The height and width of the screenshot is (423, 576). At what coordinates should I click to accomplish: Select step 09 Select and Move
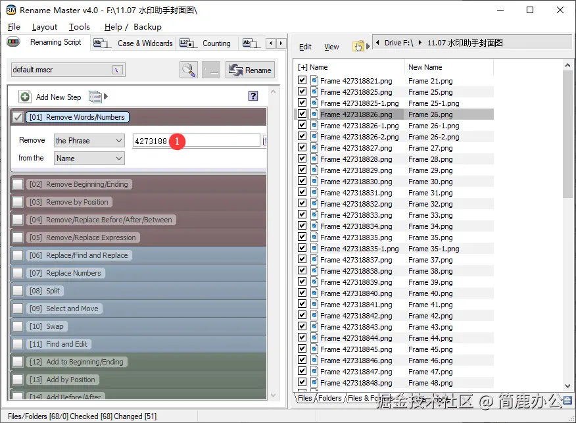pos(64,309)
